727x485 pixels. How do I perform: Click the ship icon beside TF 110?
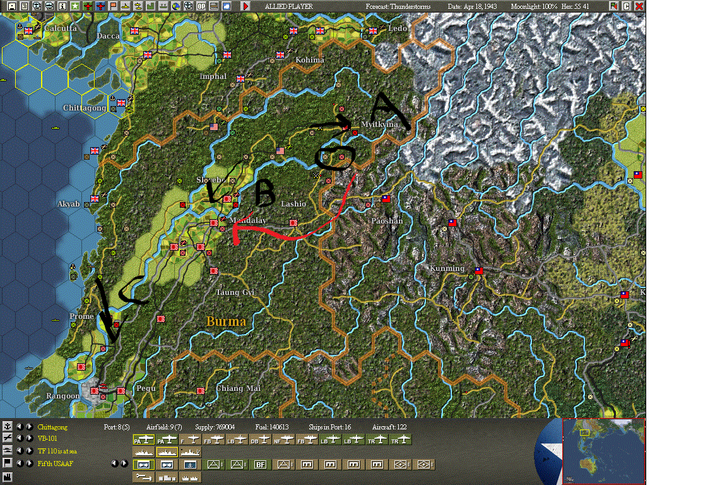(x=8, y=450)
